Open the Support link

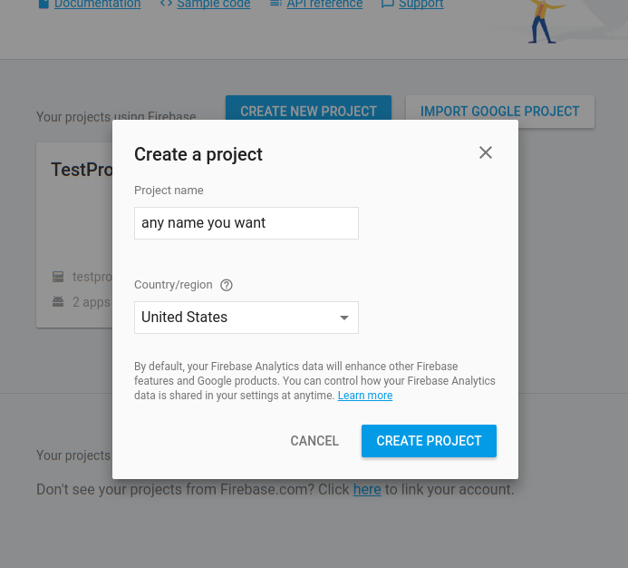(x=421, y=4)
